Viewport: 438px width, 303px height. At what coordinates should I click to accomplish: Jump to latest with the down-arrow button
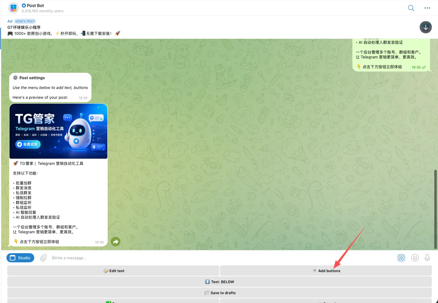pos(426,27)
